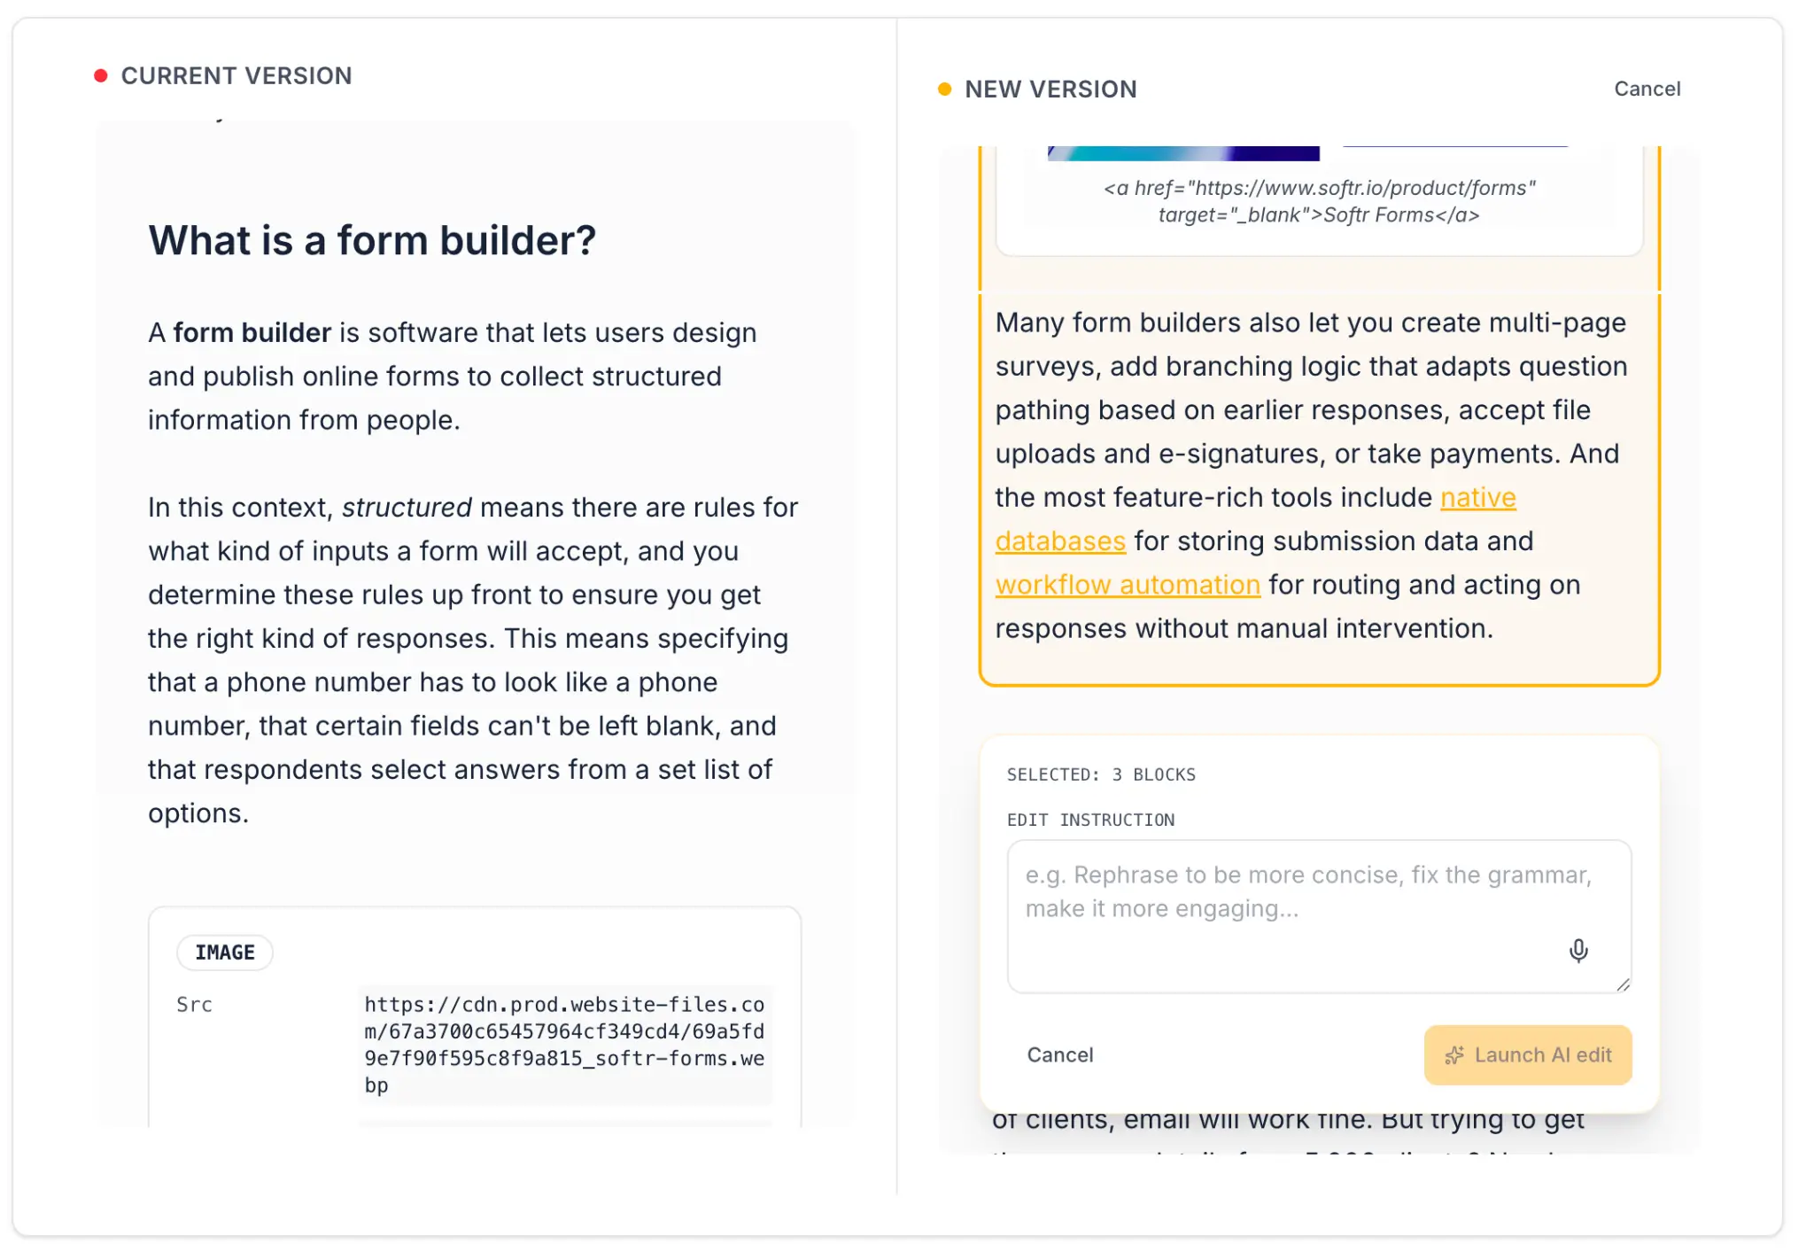
Task: Click the sparkle icon on Launch AI edit
Action: pos(1454,1054)
